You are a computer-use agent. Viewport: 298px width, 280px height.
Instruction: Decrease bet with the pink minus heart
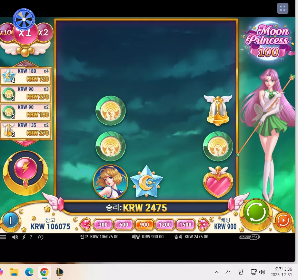pos(85,225)
